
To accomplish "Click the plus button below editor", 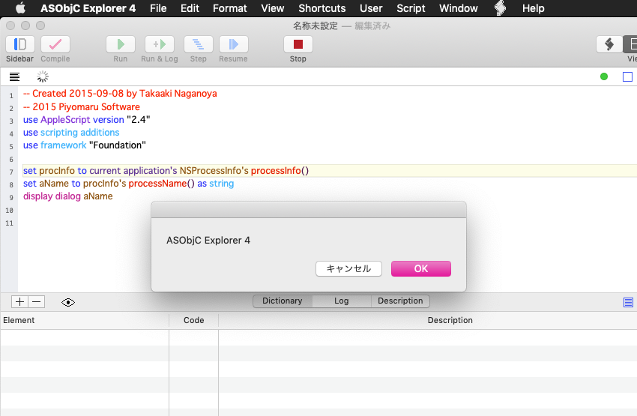I will [x=19, y=302].
